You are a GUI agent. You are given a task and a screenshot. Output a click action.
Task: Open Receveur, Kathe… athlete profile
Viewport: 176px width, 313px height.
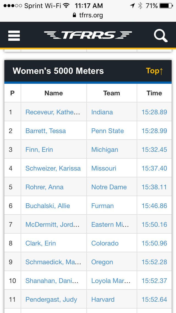coord(53,112)
